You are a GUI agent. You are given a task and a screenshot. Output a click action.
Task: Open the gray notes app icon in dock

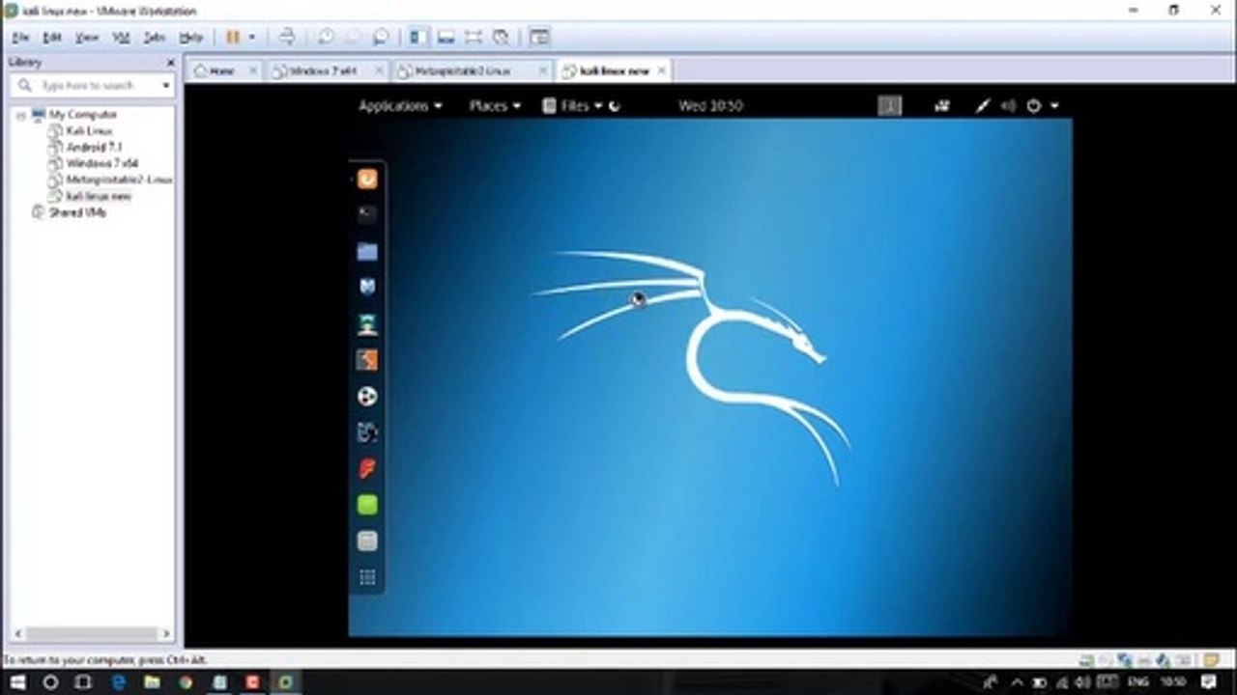click(x=367, y=541)
